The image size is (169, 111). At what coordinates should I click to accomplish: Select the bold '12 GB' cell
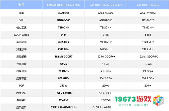[63, 64]
